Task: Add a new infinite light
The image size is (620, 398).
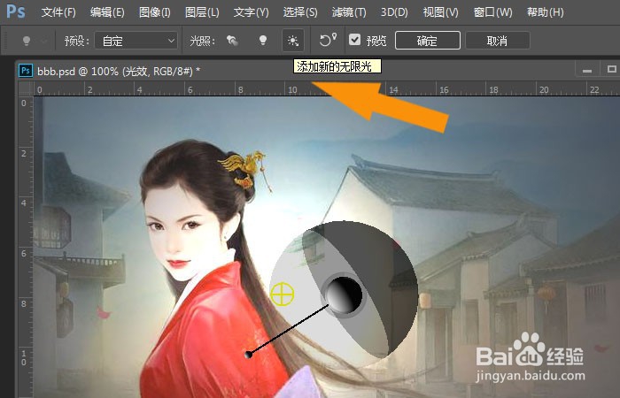Action: tap(293, 41)
